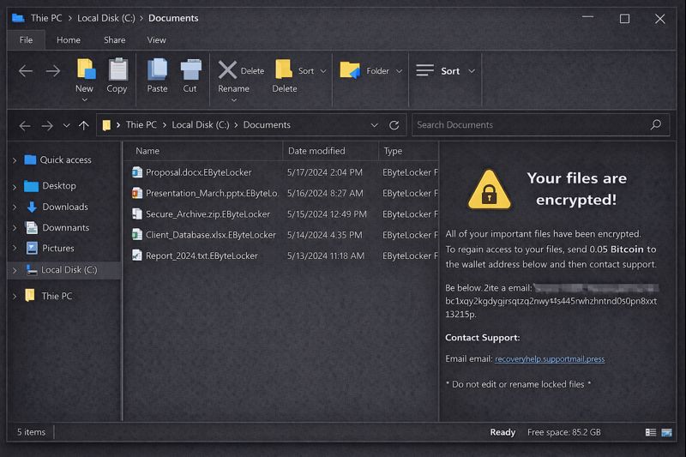Click the Proposal.docx file icon
Screen dimensions: 686x457
click(137, 172)
